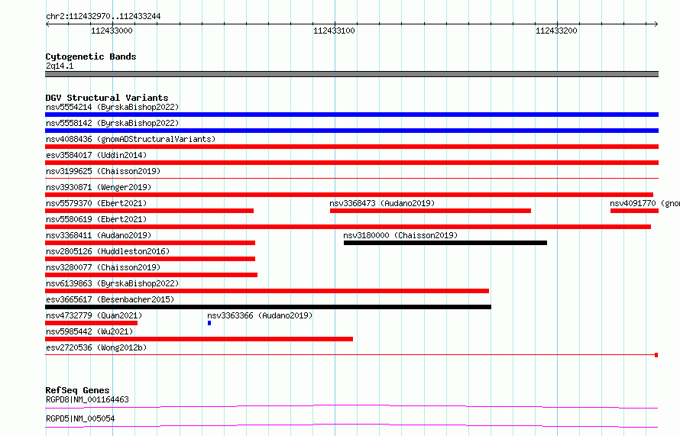Open the nsv3930871 (Wenger2019) label
This screenshot has height=436, width=680.
pos(99,187)
